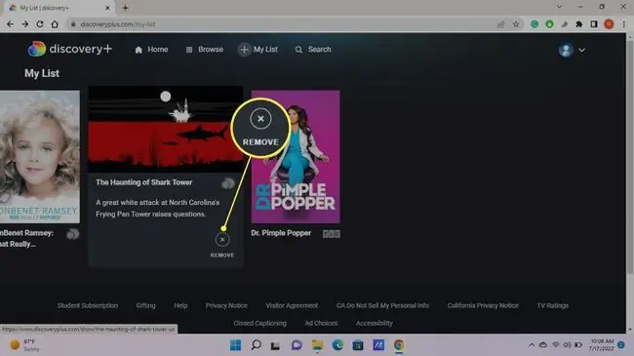The height and width of the screenshot is (356, 634).
Task: Open Ad Choices footer link
Action: tap(321, 323)
